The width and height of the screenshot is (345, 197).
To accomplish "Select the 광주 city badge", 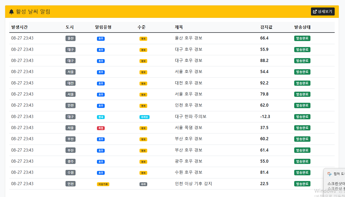I will (70, 161).
